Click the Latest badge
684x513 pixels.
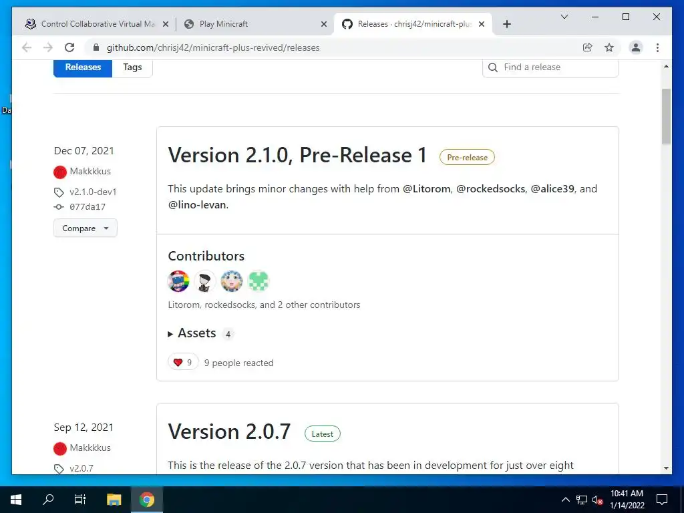323,434
